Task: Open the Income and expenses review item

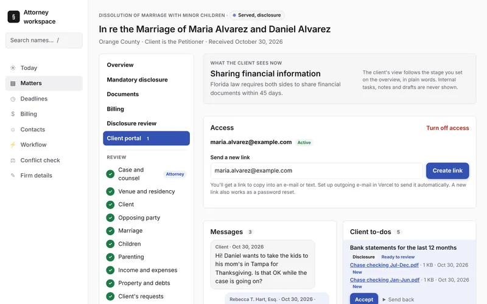Action: tap(146, 270)
